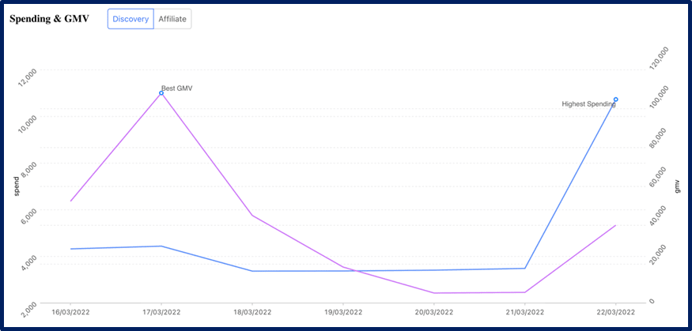
Task: Select the 22/03/2022 date label
Action: (615, 312)
